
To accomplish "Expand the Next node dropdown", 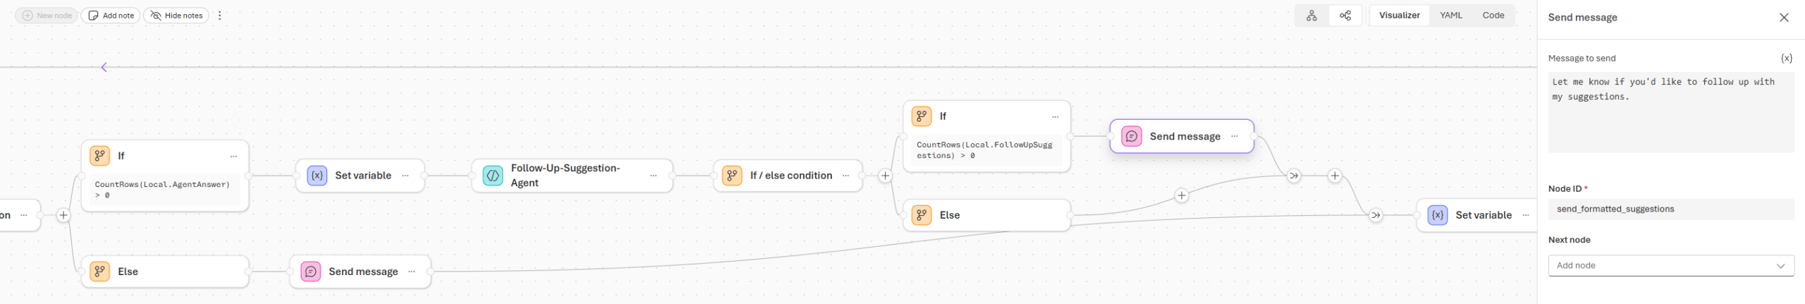I will pos(1670,266).
